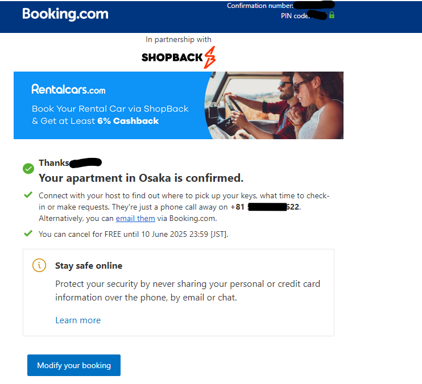The width and height of the screenshot is (422, 384).
Task: Click the Booking.com logo
Action: pyautogui.click(x=65, y=14)
